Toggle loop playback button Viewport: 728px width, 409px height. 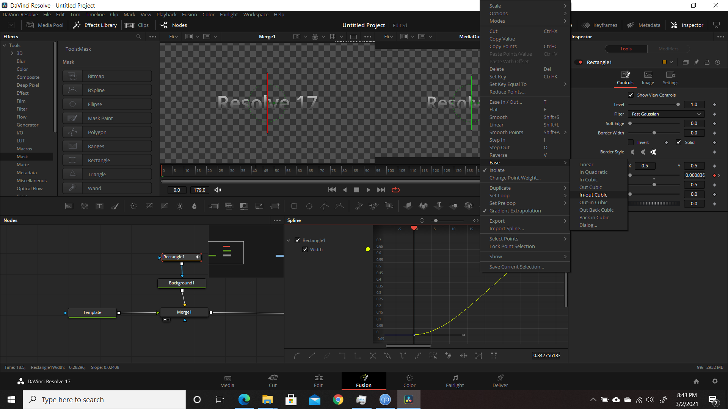tap(395, 190)
